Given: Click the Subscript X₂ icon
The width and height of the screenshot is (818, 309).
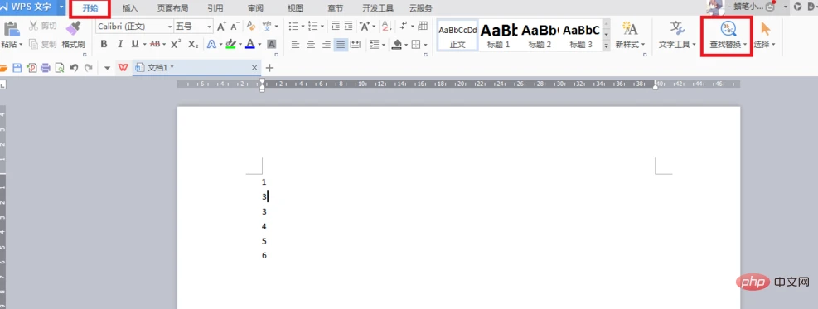Looking at the screenshot, I should tap(193, 44).
